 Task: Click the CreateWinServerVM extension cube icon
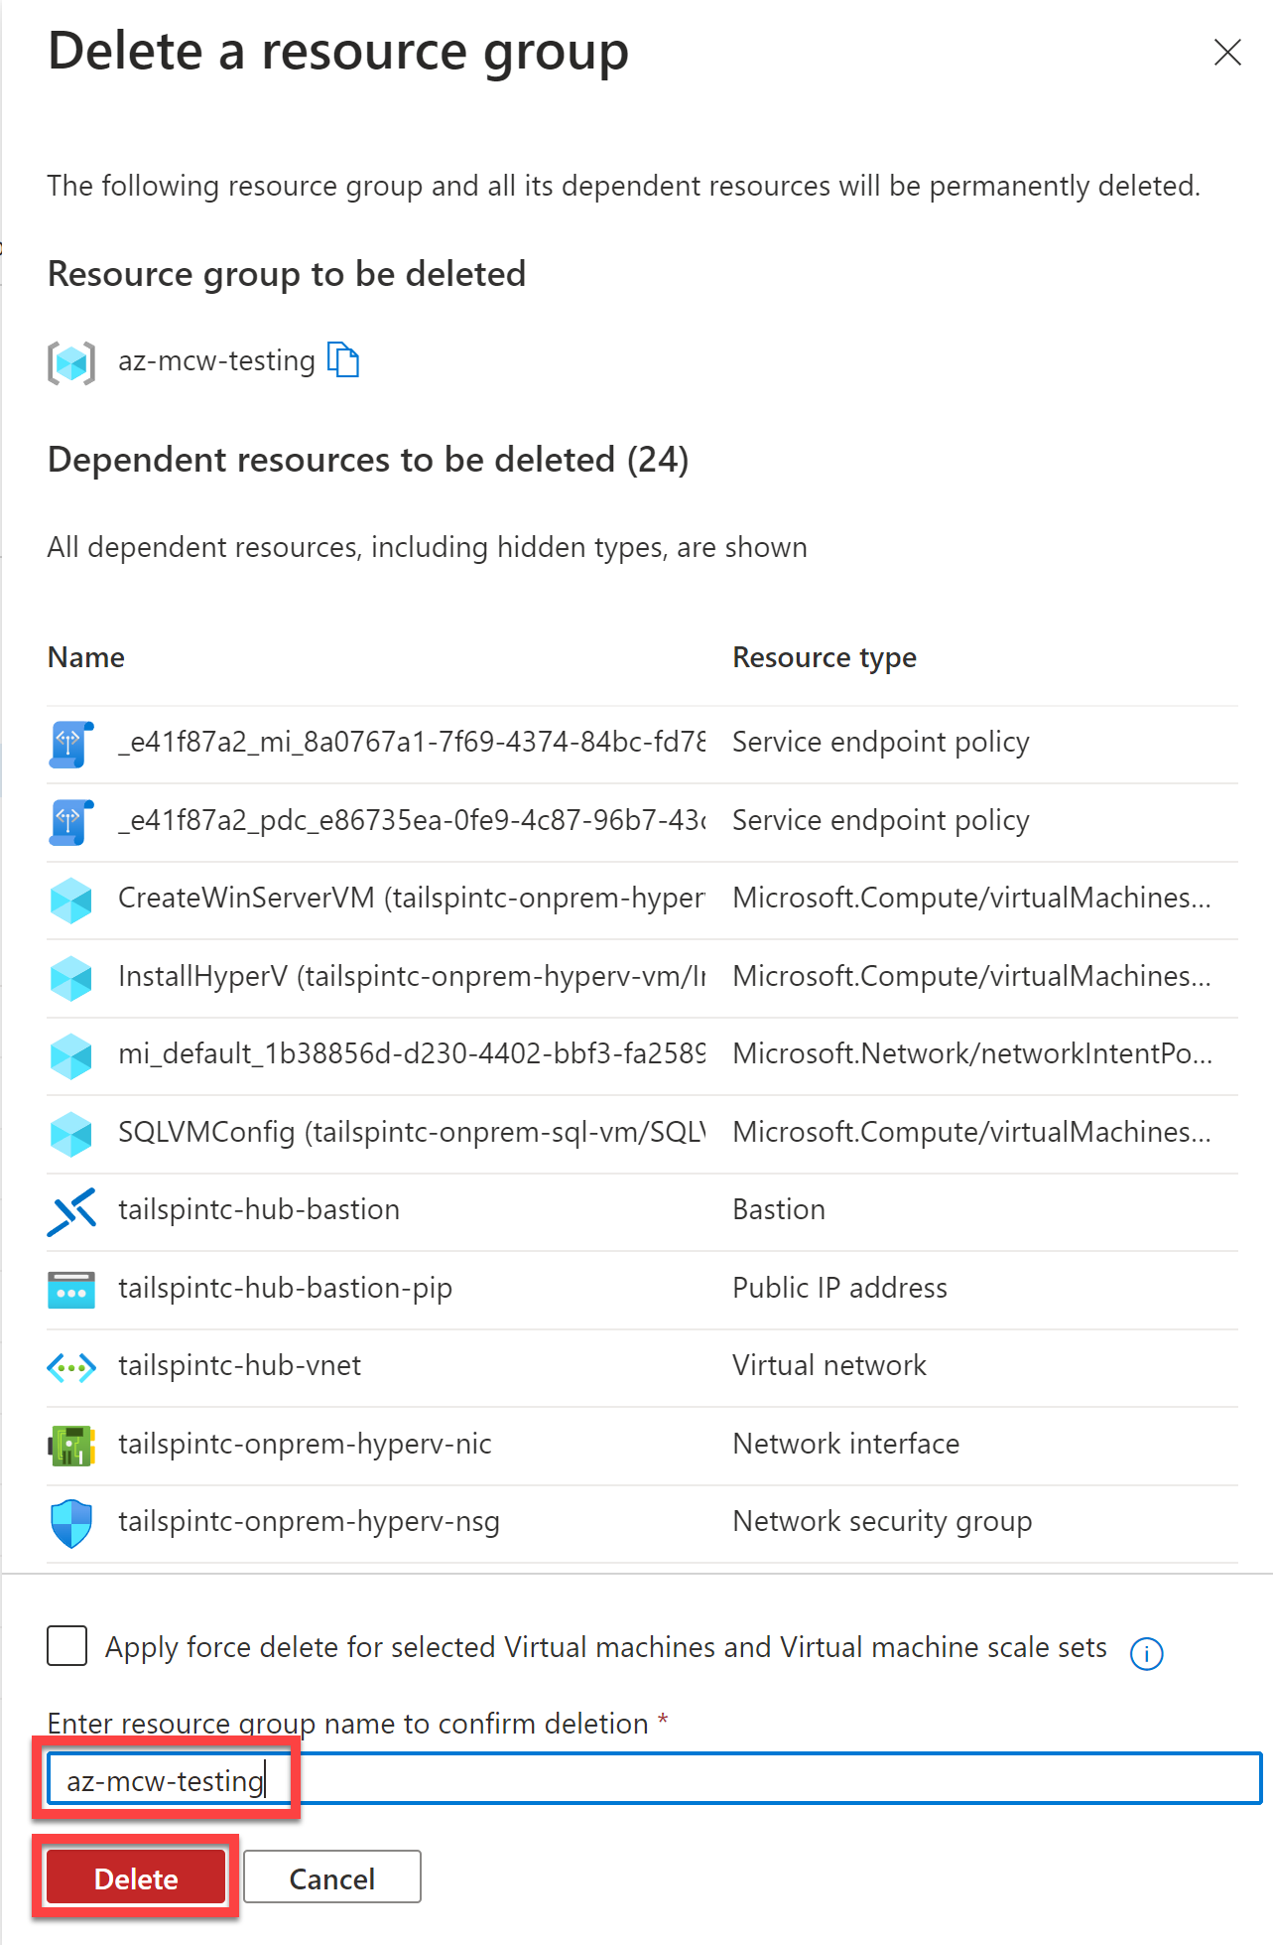71,900
